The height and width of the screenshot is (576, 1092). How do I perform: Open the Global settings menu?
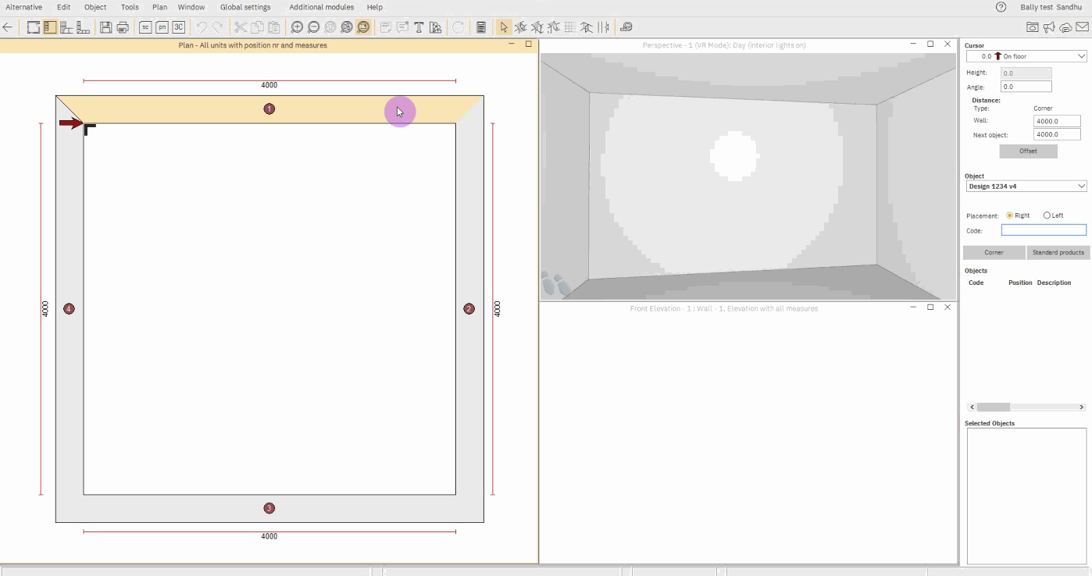[x=245, y=7]
